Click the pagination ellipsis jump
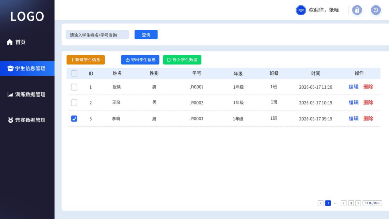 (336, 203)
